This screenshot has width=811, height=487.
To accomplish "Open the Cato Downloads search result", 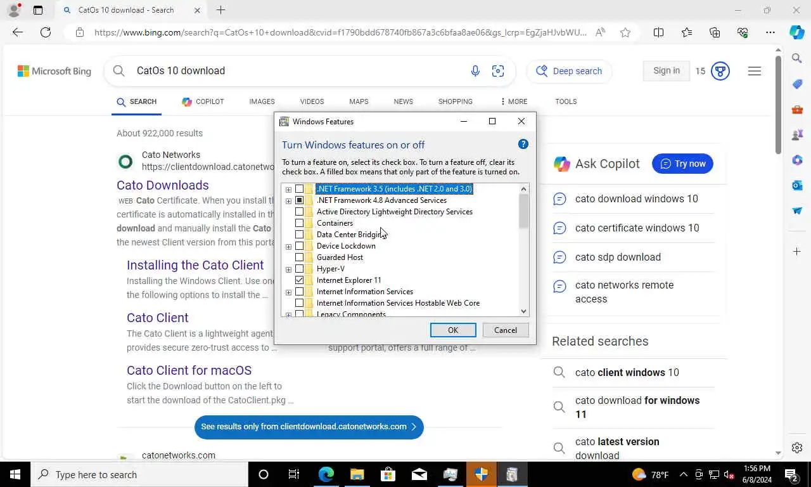I will pyautogui.click(x=163, y=185).
